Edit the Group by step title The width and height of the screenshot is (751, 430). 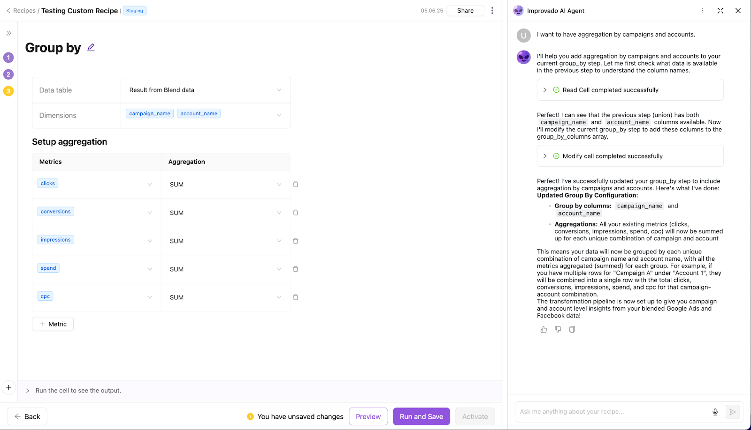90,47
